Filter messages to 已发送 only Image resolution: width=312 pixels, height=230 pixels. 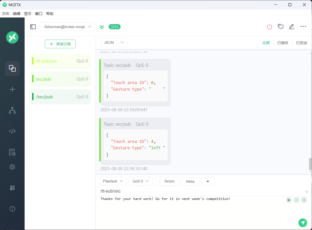(301, 43)
